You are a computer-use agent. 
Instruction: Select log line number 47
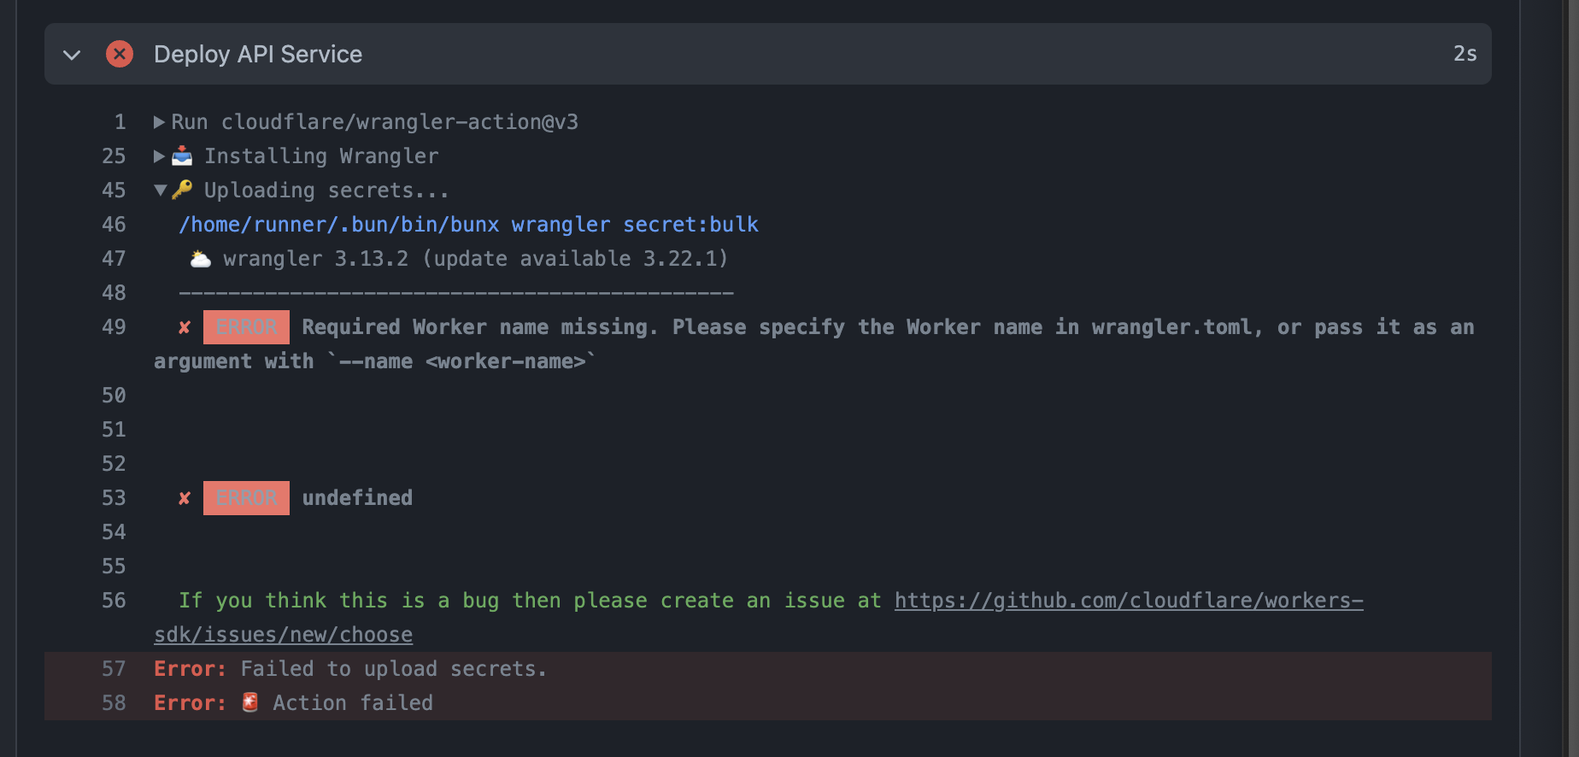(x=114, y=259)
